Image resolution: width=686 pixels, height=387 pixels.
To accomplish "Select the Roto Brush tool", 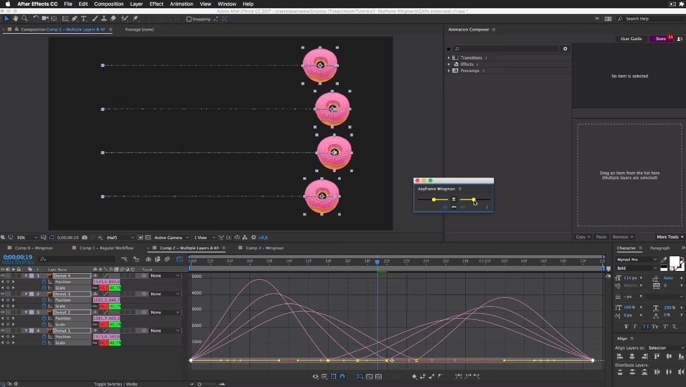I will point(124,18).
